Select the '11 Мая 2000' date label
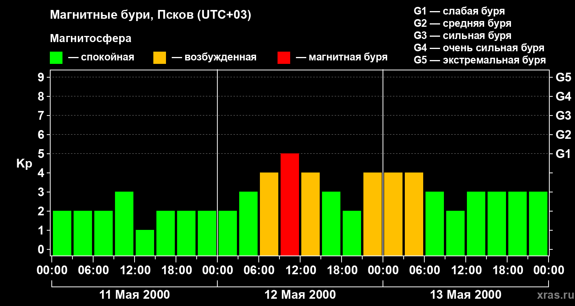 134,295
